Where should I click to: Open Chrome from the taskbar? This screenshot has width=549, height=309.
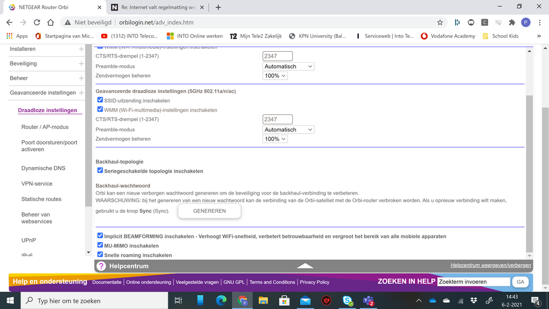[242, 301]
